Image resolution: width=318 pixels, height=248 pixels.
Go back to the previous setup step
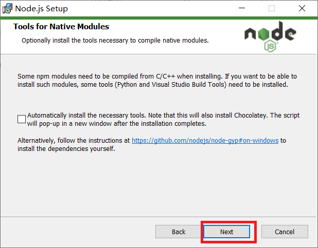tap(179, 232)
